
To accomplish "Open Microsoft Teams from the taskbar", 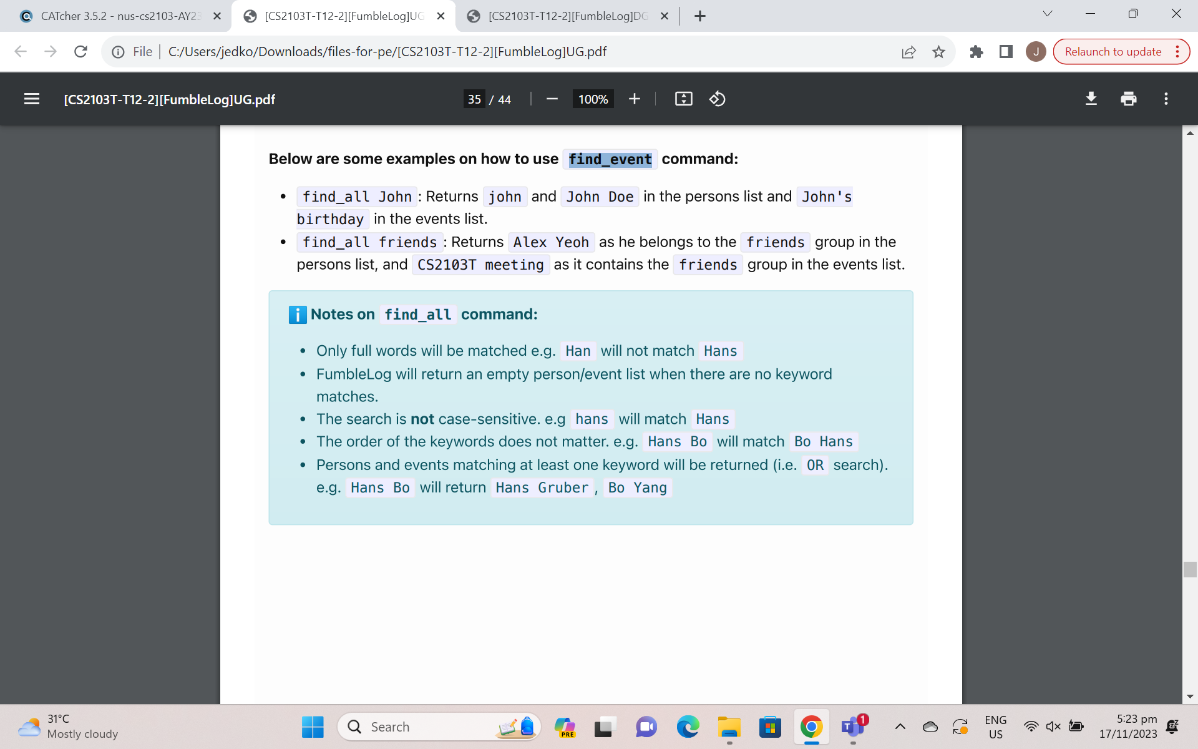I will (x=852, y=727).
